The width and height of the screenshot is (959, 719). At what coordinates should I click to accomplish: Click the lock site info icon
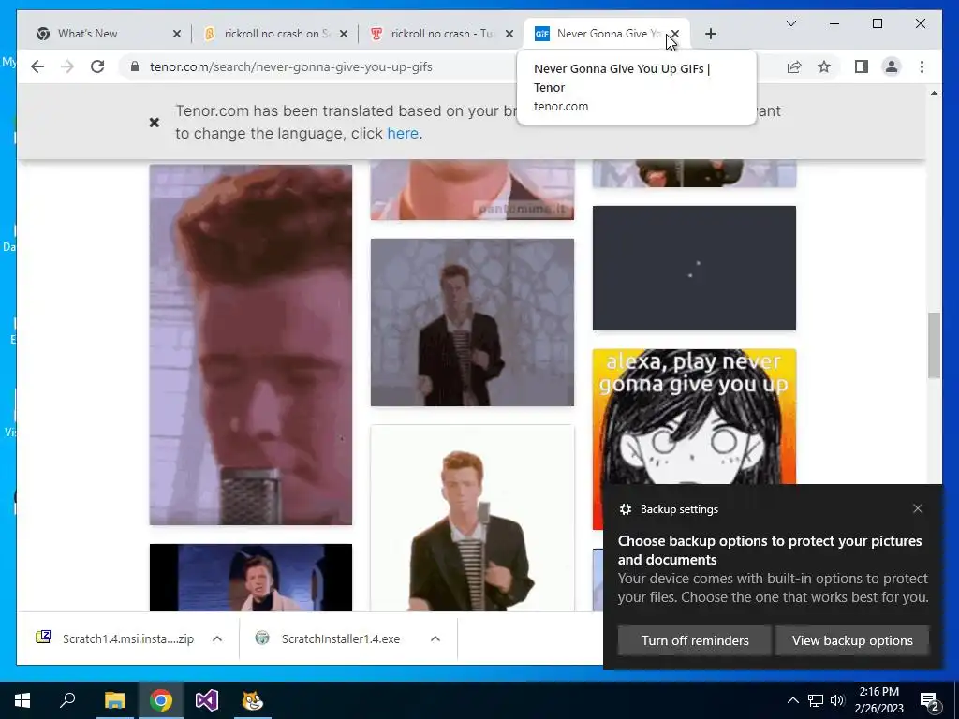[135, 66]
